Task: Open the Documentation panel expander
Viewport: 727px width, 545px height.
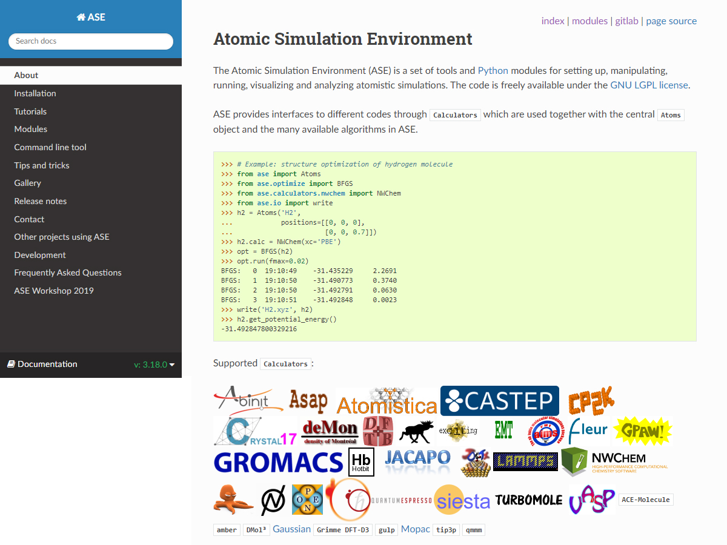Action: (x=42, y=364)
